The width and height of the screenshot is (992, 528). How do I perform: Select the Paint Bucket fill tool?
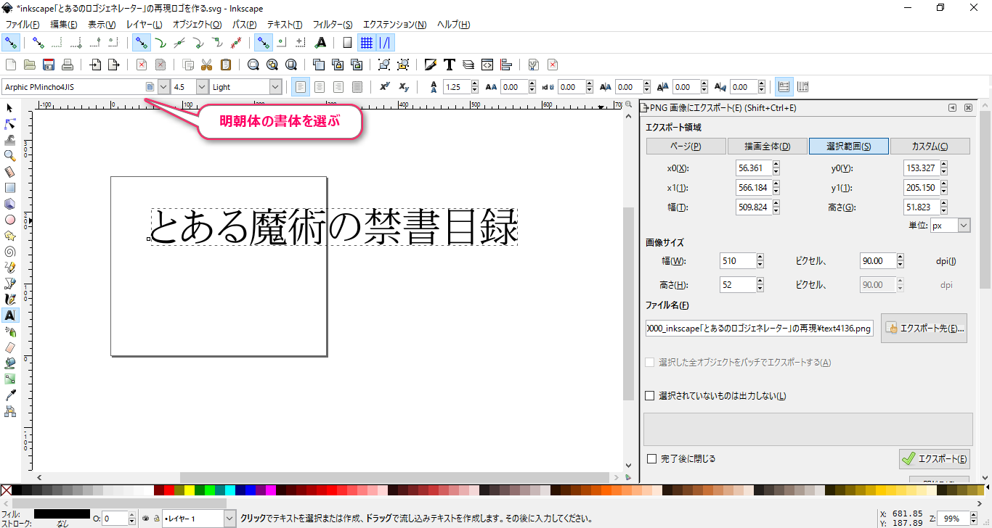(x=9, y=363)
